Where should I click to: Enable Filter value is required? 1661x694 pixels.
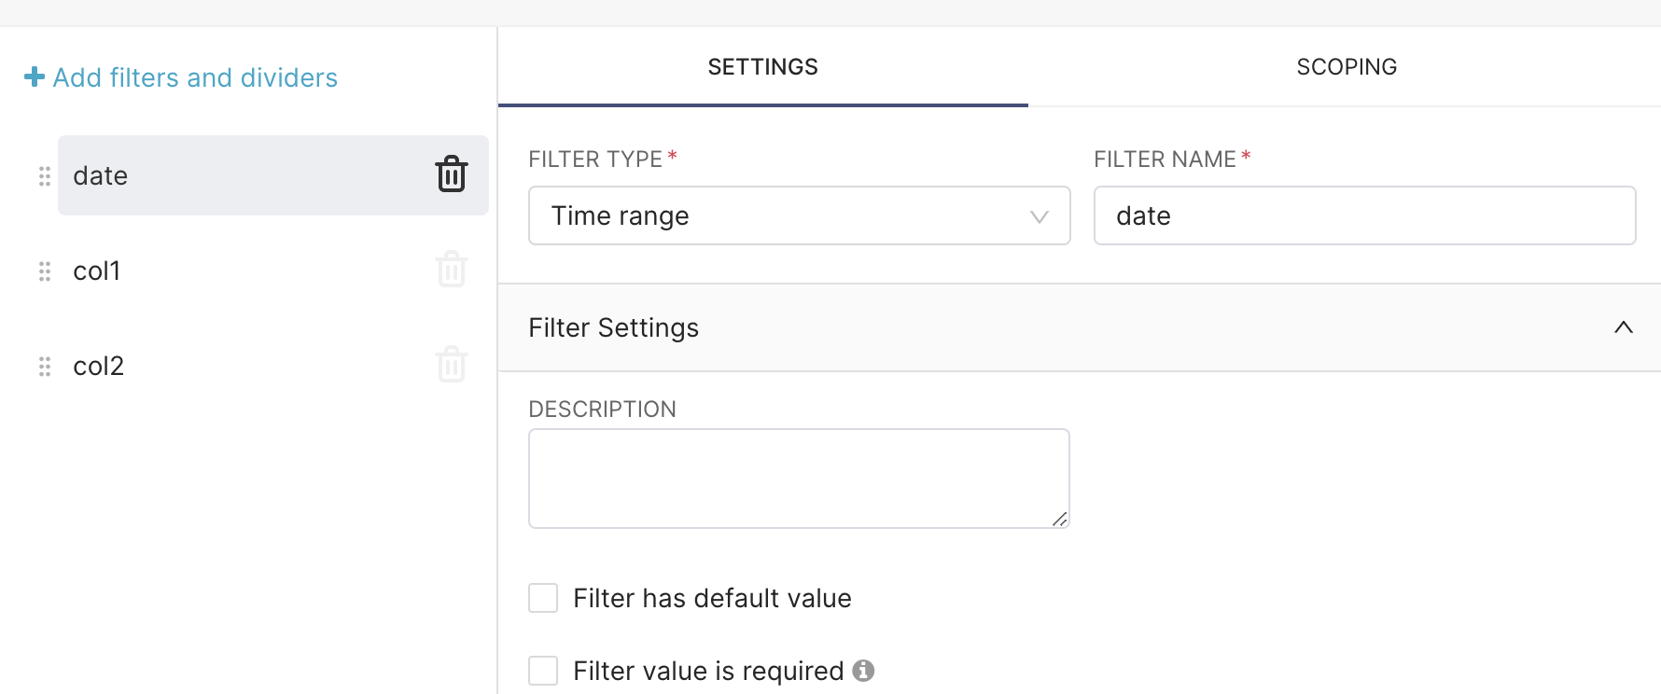(x=543, y=670)
